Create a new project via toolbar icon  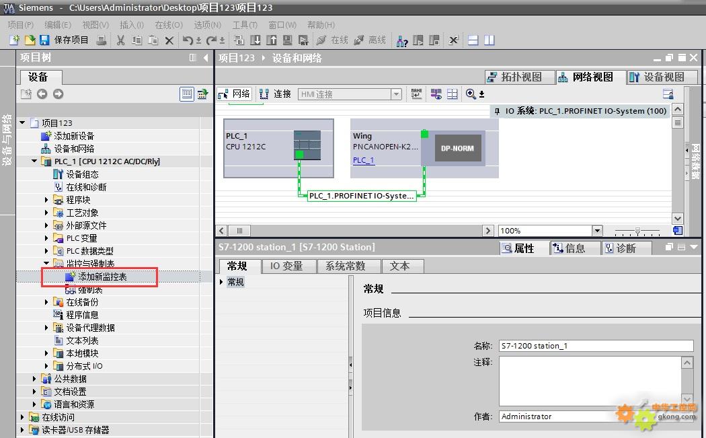(x=15, y=40)
